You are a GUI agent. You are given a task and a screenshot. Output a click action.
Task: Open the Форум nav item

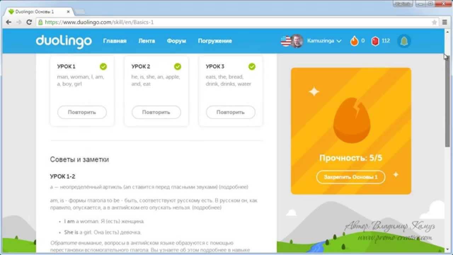pyautogui.click(x=176, y=41)
